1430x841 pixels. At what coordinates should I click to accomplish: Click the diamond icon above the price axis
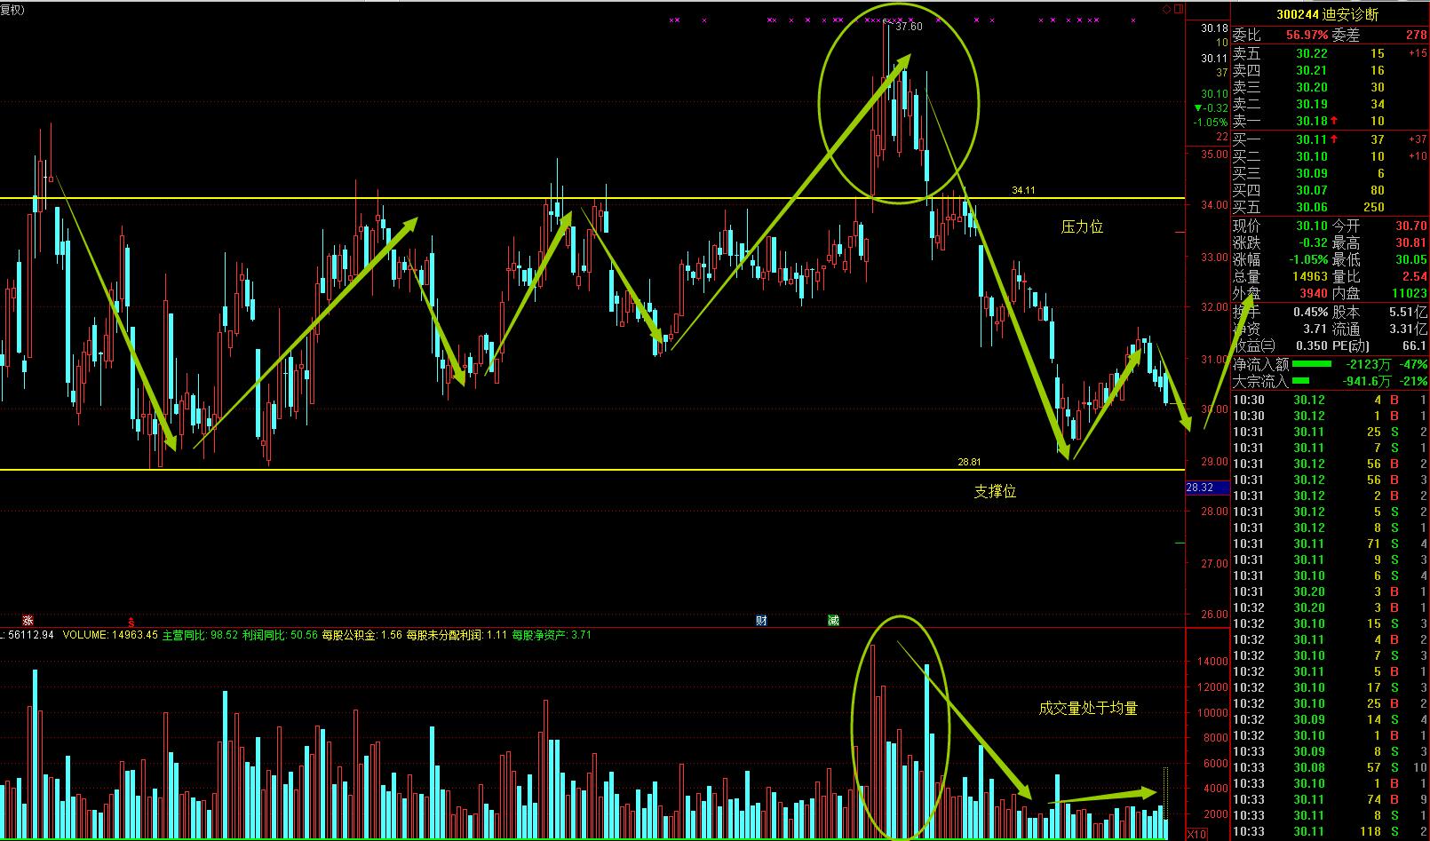(1166, 10)
